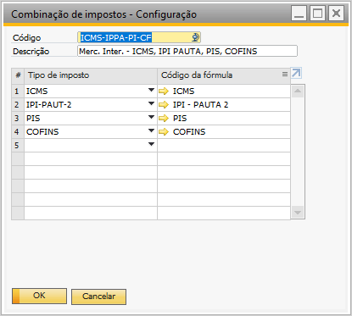Click the 'IPI - PAUTA 2' formula cell

[224, 105]
